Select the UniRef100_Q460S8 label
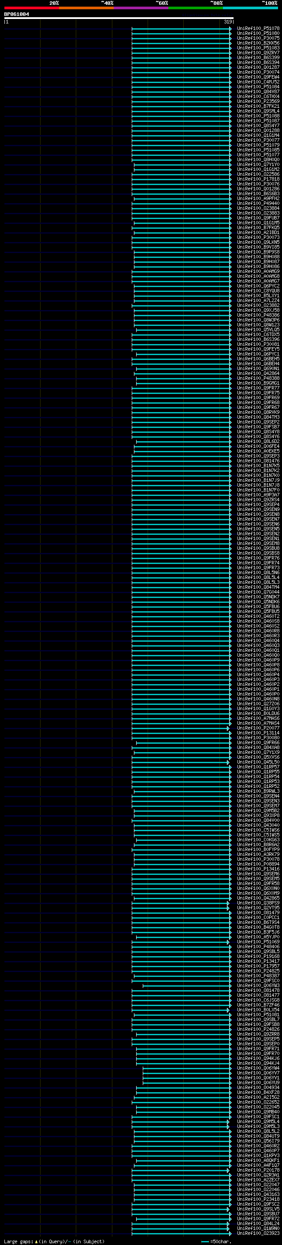The height and width of the screenshot is (1245, 282). [258, 621]
